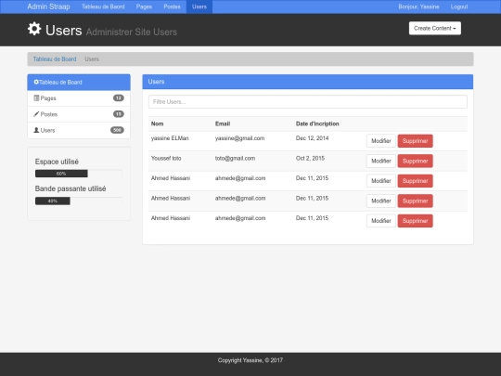Click the Date d'incription column header

tap(317, 123)
